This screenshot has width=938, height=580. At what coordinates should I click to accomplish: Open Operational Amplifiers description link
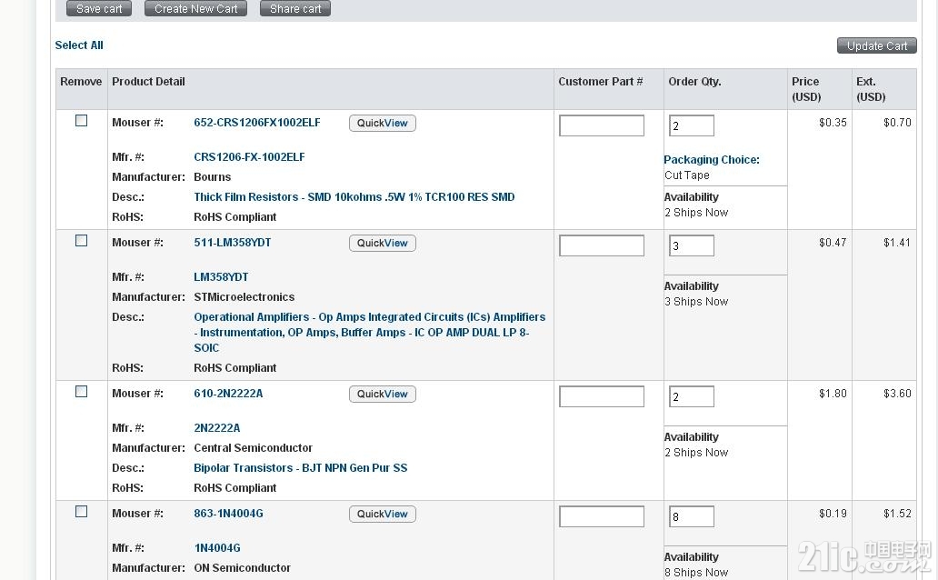[x=370, y=332]
